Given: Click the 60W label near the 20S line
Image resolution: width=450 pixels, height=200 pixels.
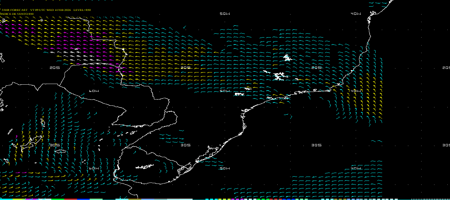Looking at the screenshot, I should click(x=94, y=91).
